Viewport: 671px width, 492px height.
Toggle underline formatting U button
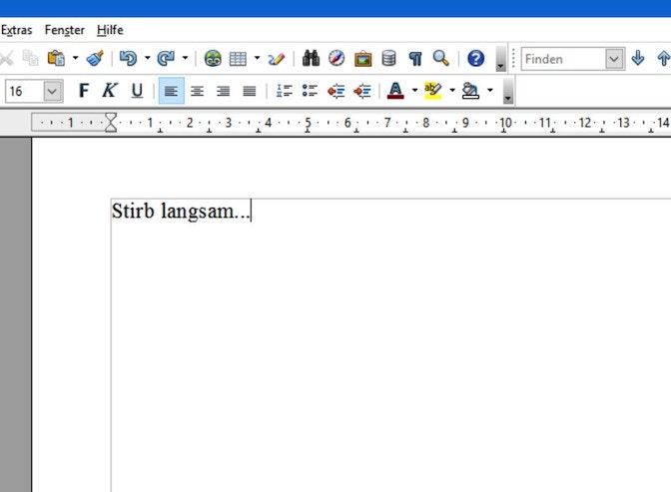point(137,91)
